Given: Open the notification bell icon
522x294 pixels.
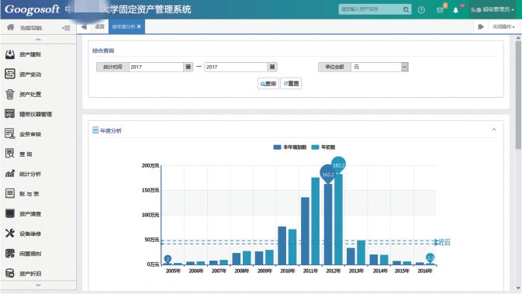Looking at the screenshot, I should pyautogui.click(x=455, y=10).
